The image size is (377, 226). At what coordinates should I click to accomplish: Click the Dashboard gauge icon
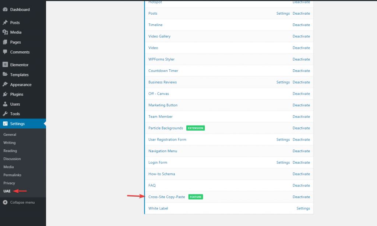click(x=5, y=10)
